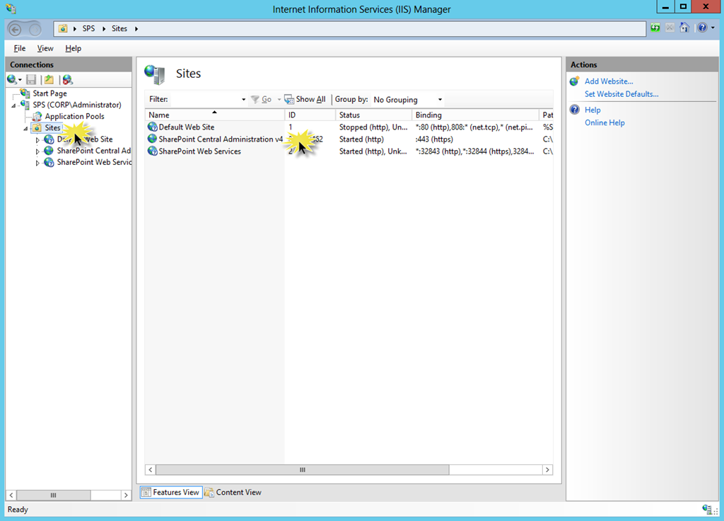Click the Go filter button
Screen dimensions: 724x521
262,99
